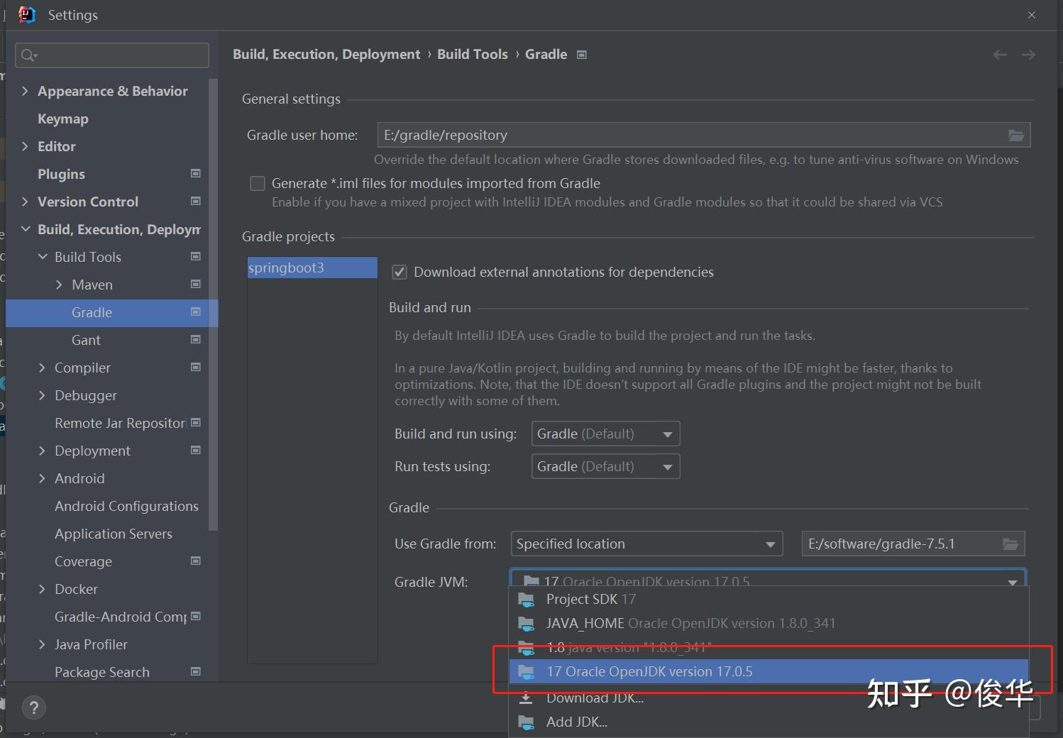Image resolution: width=1063 pixels, height=738 pixels.
Task: Click the Gradle location path field
Action: pyautogui.click(x=913, y=544)
